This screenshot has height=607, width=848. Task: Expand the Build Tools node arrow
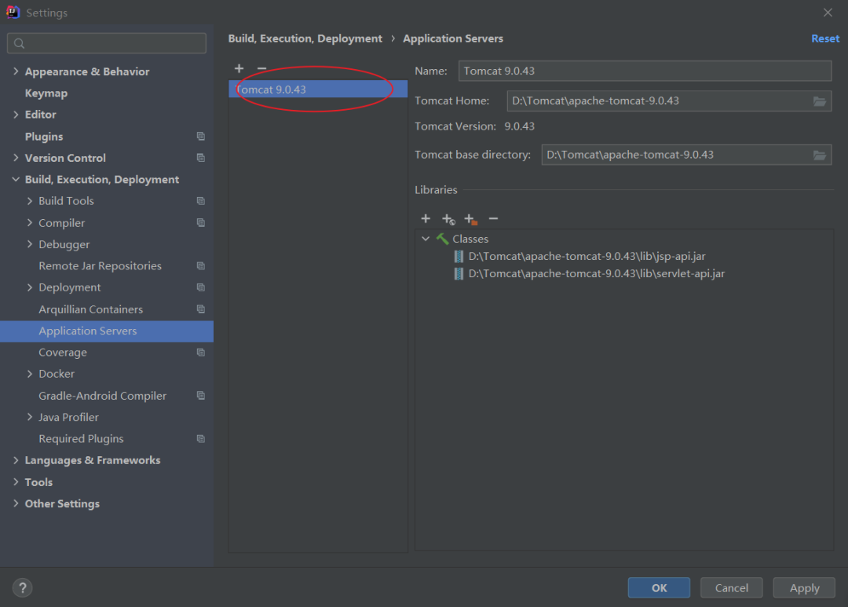coord(30,201)
